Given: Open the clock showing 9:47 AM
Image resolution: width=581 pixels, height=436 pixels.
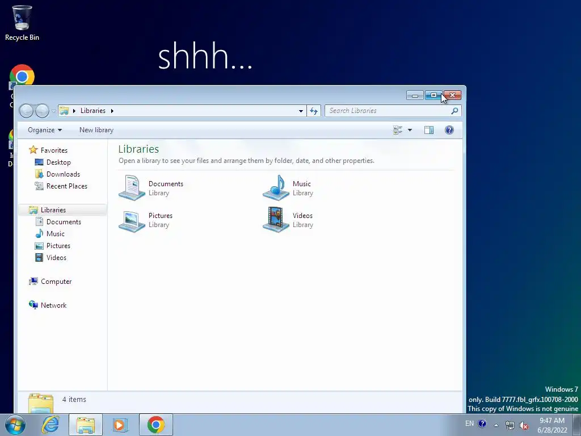Looking at the screenshot, I should (x=552, y=425).
